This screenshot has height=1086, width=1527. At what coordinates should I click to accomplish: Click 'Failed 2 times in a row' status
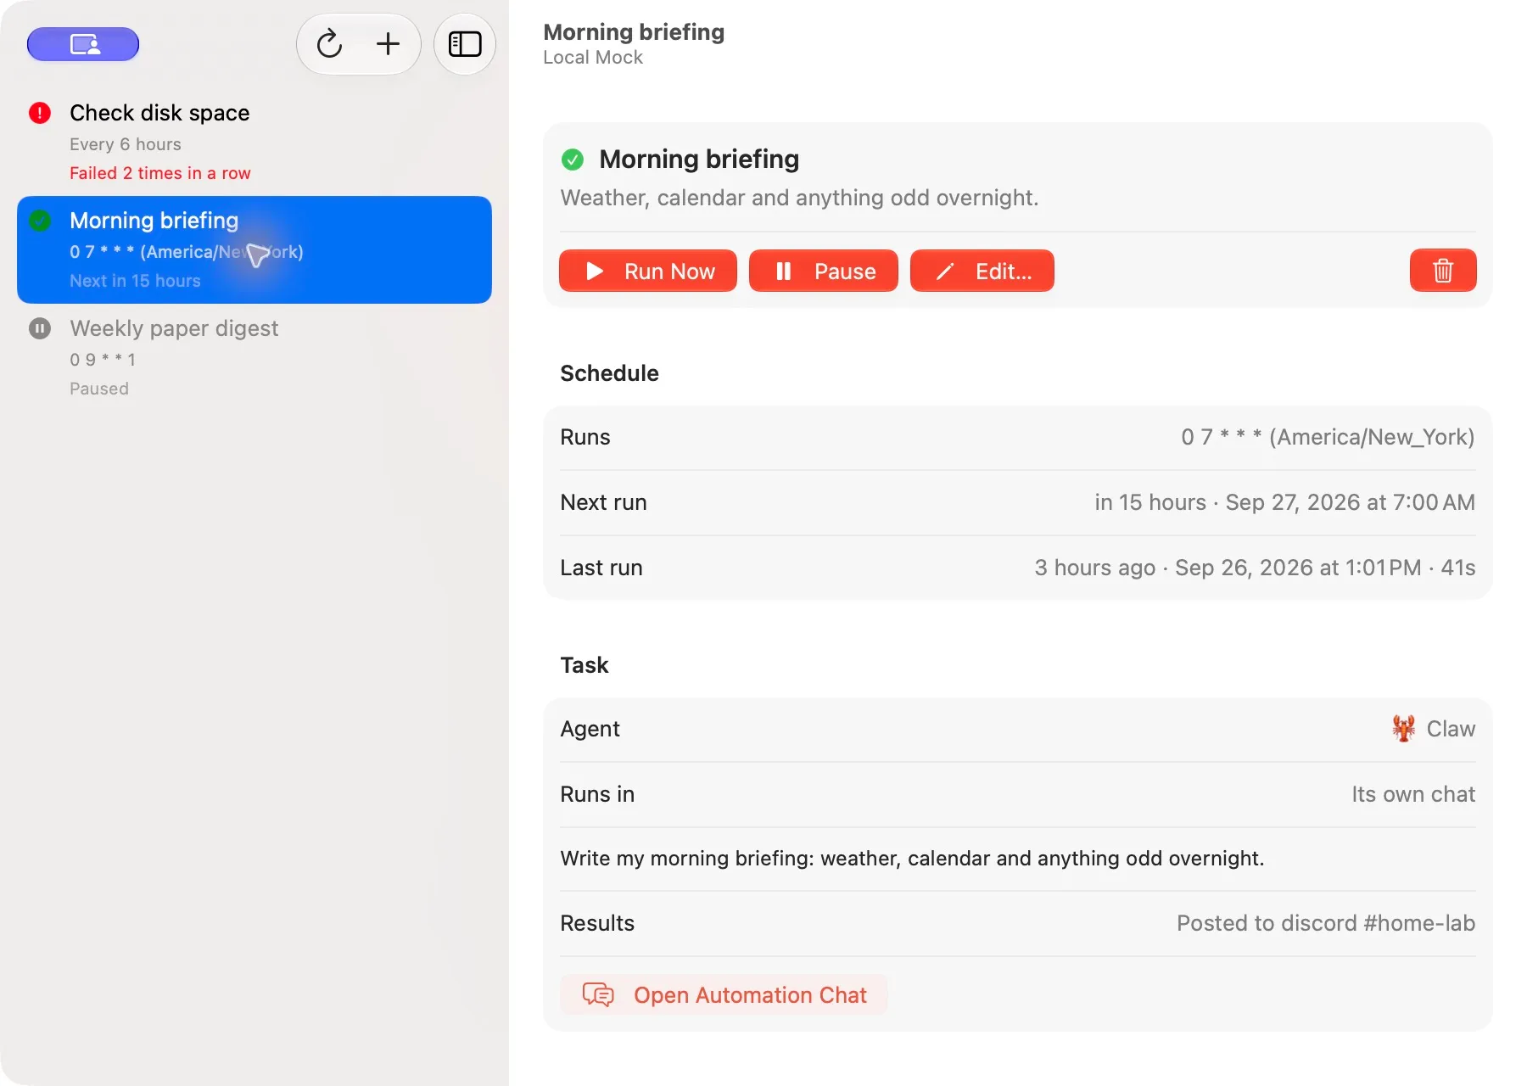160,173
